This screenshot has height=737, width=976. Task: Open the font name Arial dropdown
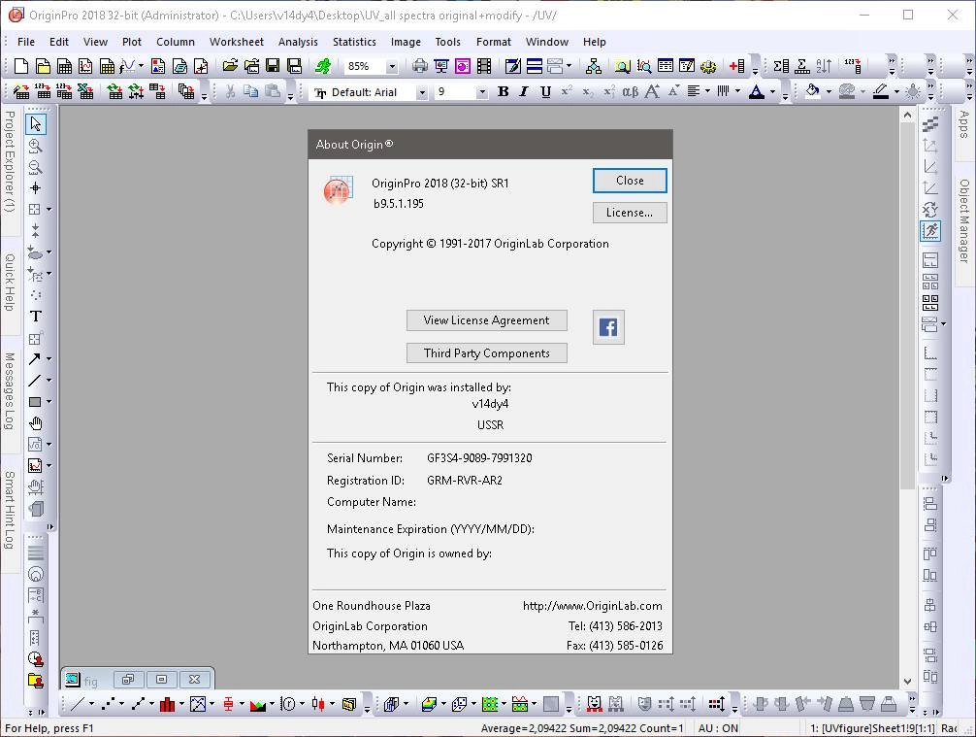click(x=421, y=92)
